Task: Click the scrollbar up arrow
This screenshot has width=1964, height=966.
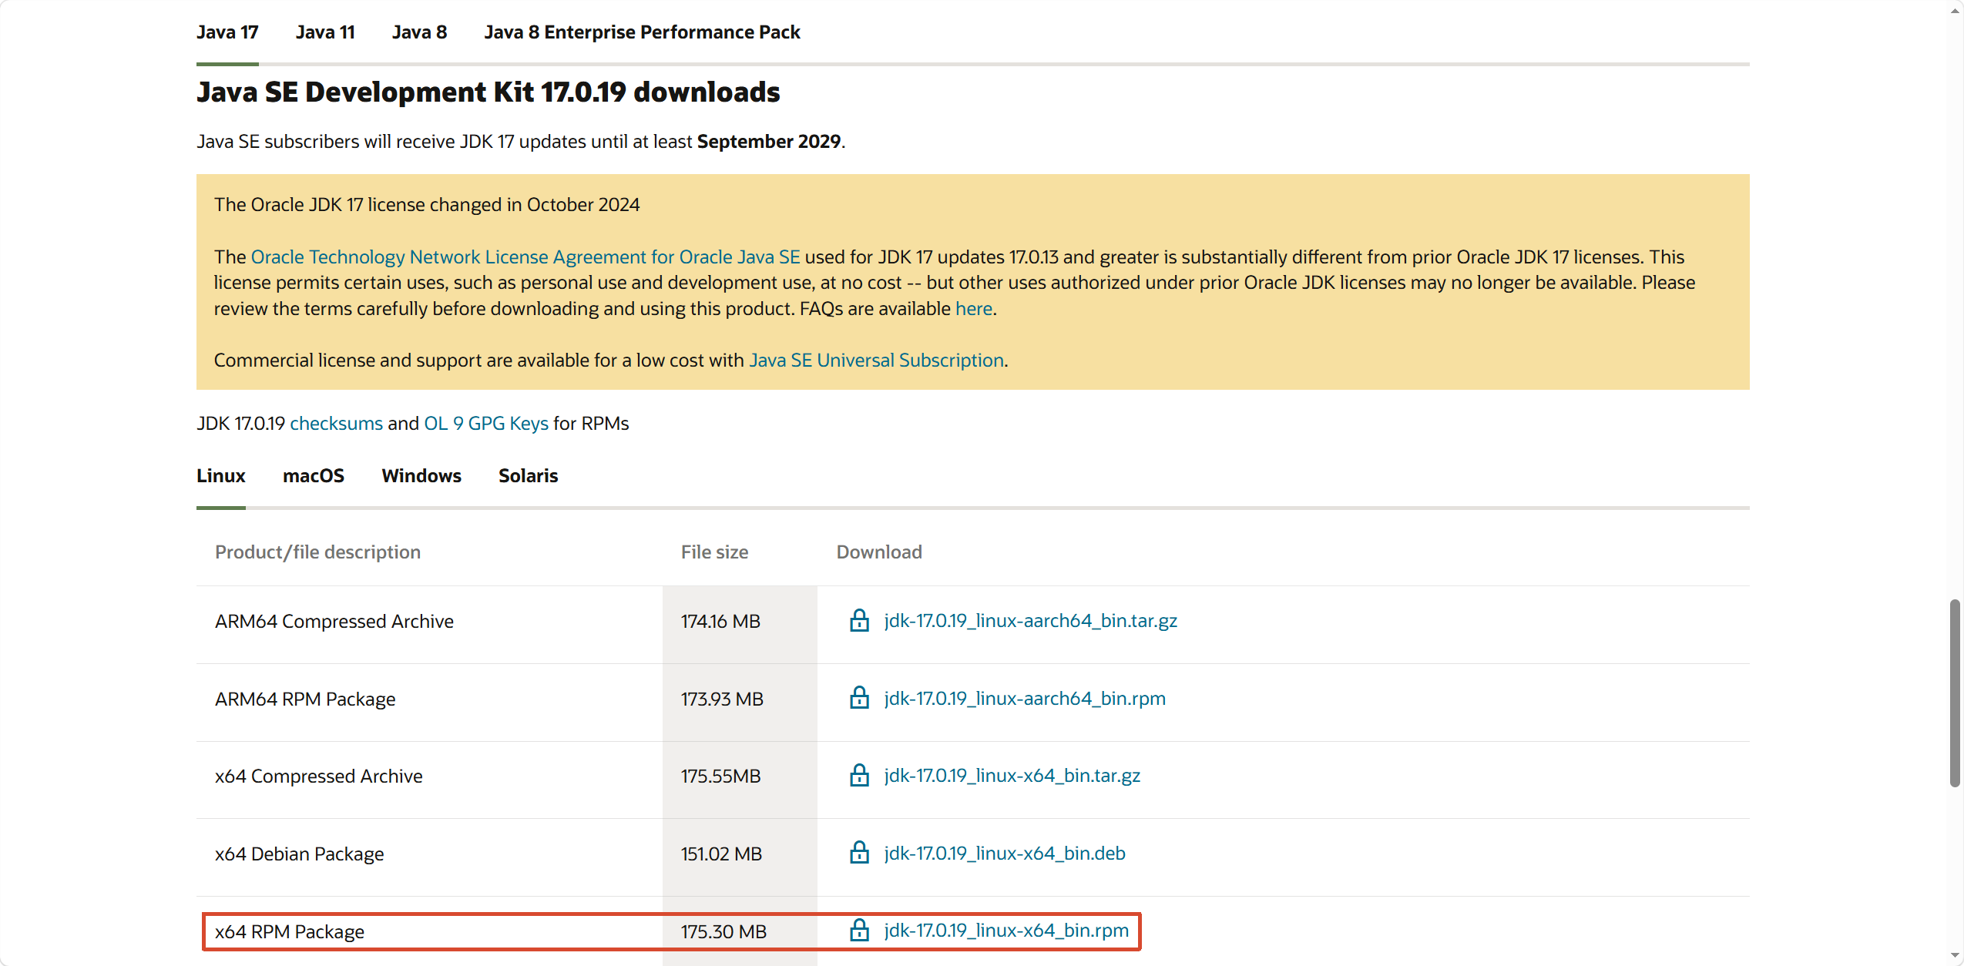Action: (x=1954, y=11)
